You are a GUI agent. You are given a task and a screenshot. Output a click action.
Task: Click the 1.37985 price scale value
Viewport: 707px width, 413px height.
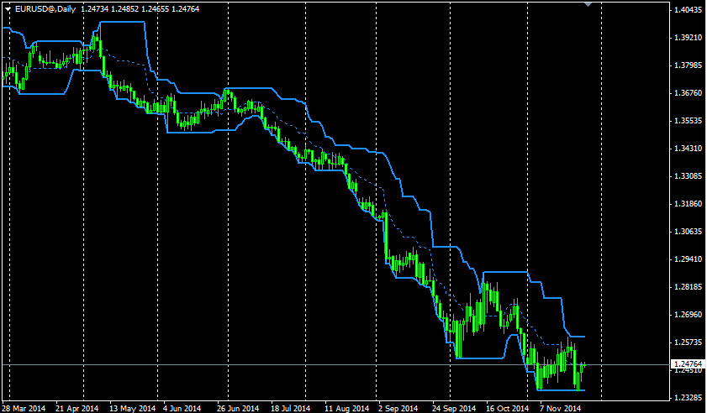[688, 65]
